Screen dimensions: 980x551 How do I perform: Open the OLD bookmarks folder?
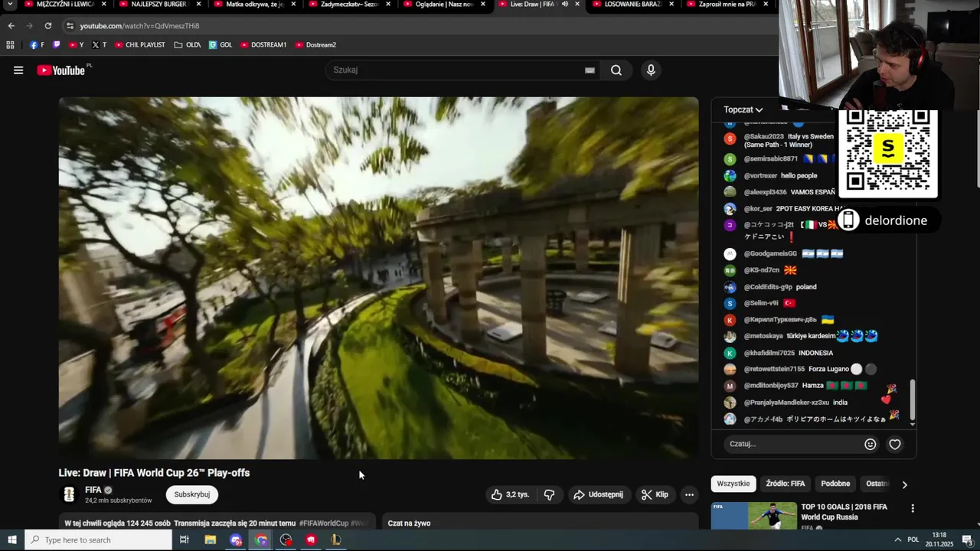tap(188, 45)
